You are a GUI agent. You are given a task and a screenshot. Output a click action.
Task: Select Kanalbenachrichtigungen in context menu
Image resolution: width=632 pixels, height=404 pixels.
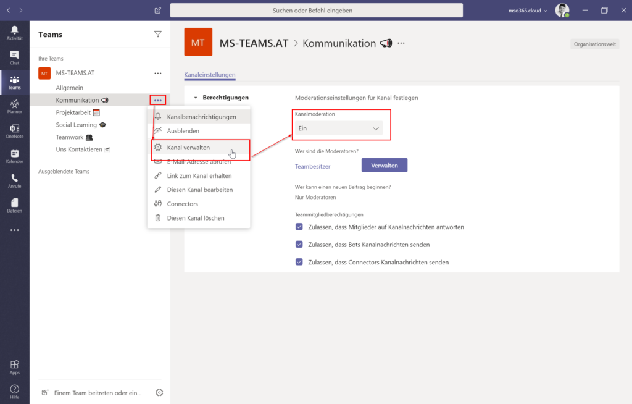pos(199,117)
